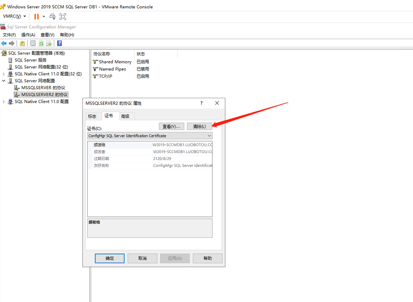Click the Sql Server Configuration Manager title icon
Image resolution: width=413 pixels, height=302 pixels.
pos(3,27)
